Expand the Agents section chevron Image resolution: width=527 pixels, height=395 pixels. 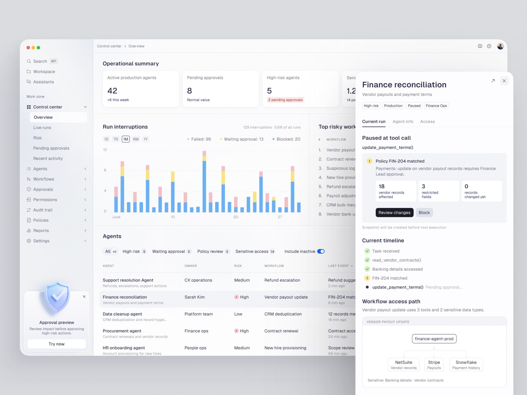point(85,169)
